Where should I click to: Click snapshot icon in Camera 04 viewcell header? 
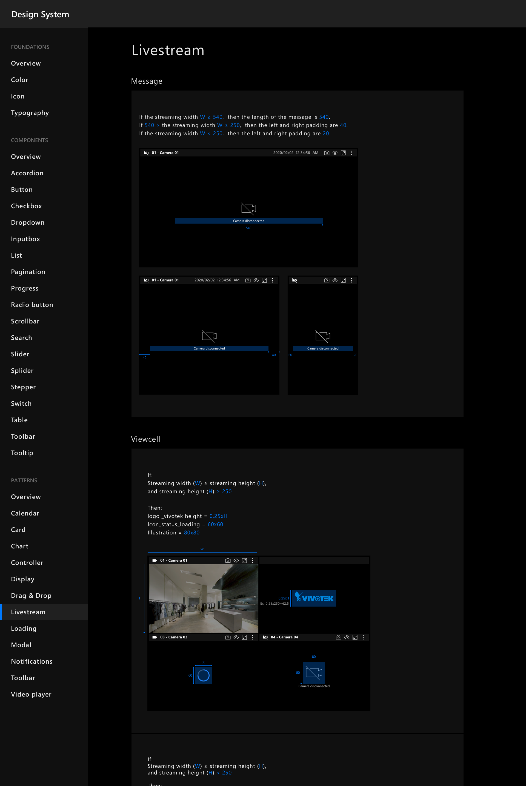pyautogui.click(x=339, y=637)
